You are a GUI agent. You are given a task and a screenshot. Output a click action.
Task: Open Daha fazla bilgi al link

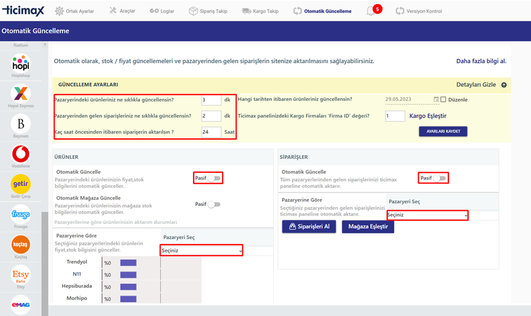[x=481, y=61]
